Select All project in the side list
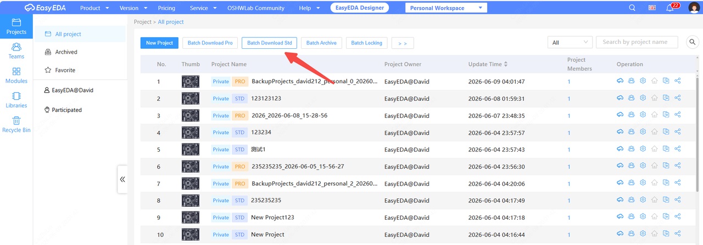Screen dimensions: 703x245 click(80, 34)
